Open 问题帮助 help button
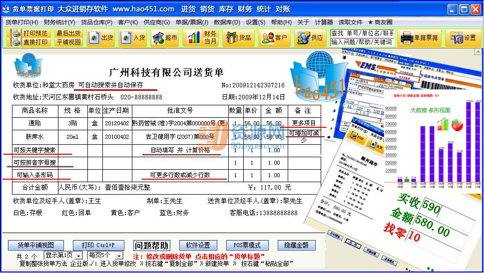The height and width of the screenshot is (273, 484). [151, 246]
